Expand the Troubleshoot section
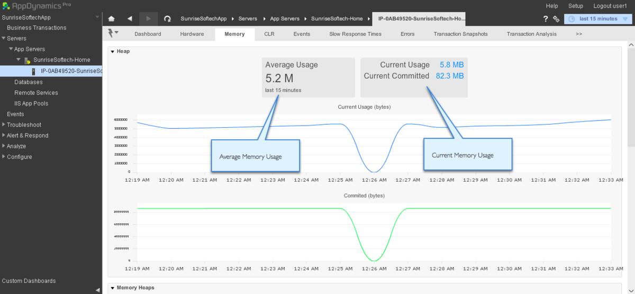The height and width of the screenshot is (294, 635). click(4, 125)
